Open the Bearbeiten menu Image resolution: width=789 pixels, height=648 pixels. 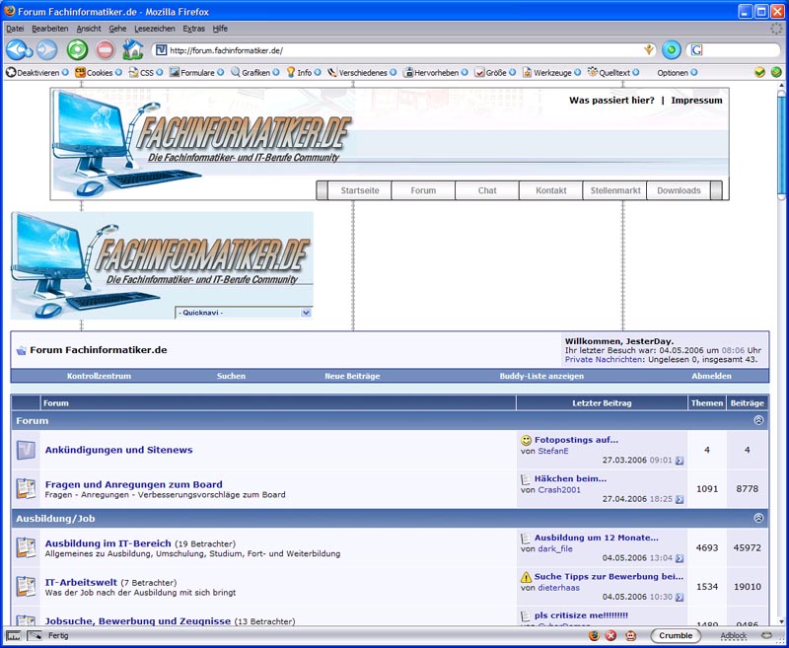click(x=50, y=29)
